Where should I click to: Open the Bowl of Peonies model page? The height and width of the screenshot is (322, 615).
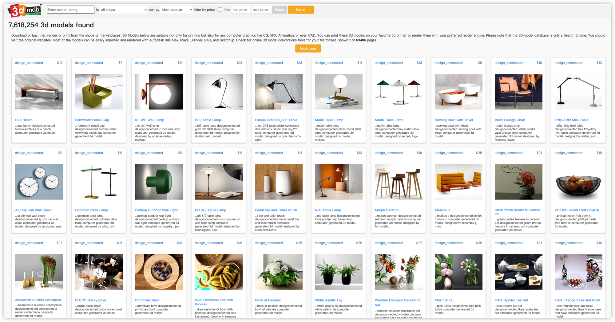[x=267, y=300]
